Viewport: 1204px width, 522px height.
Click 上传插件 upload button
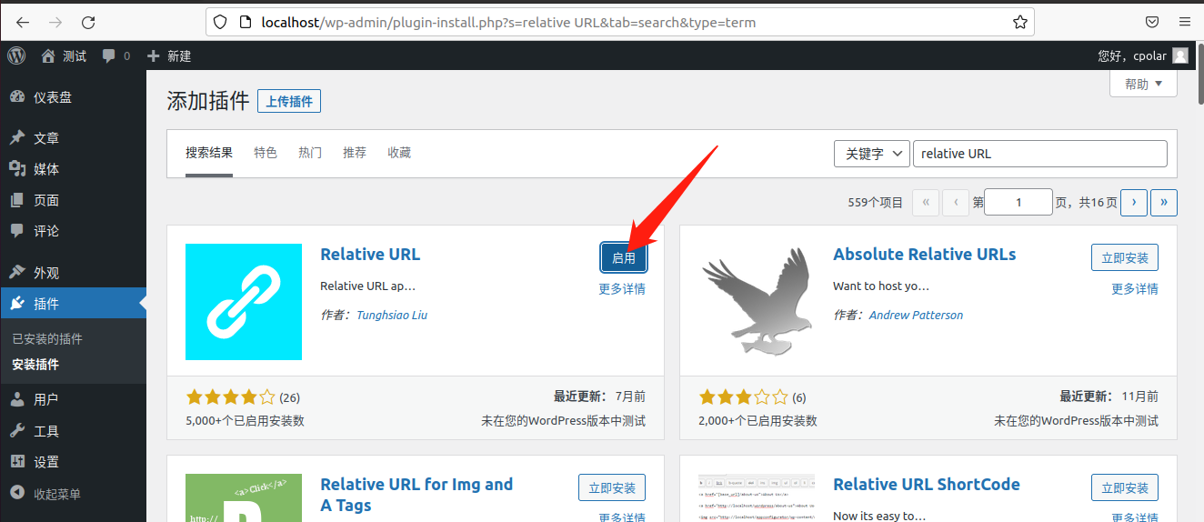click(x=289, y=102)
